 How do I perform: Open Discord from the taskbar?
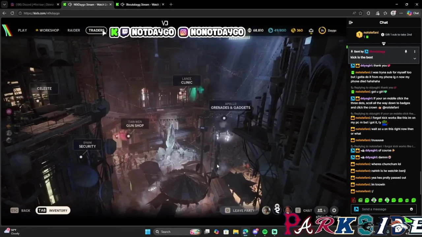[x=255, y=232]
